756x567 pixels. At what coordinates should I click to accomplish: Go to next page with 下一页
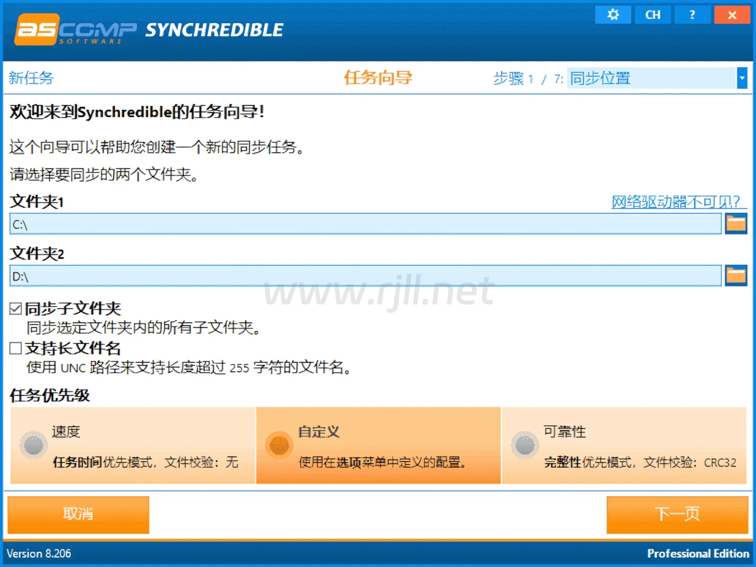[x=677, y=514]
